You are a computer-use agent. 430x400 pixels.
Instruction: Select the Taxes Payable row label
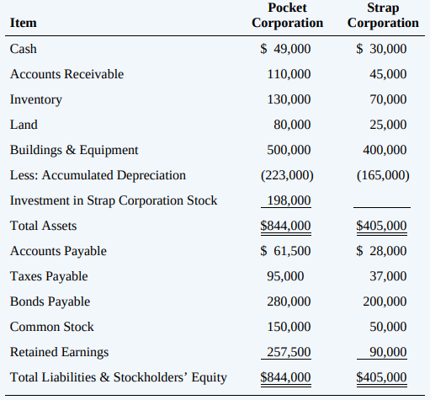tap(49, 276)
